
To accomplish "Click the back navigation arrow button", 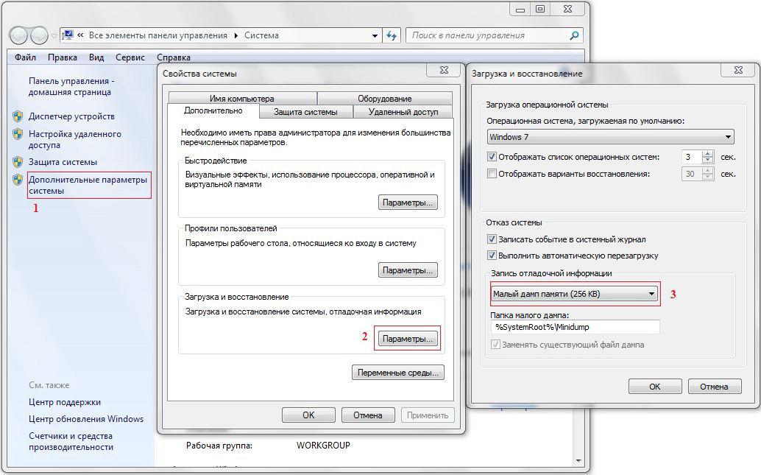I will click(19, 35).
